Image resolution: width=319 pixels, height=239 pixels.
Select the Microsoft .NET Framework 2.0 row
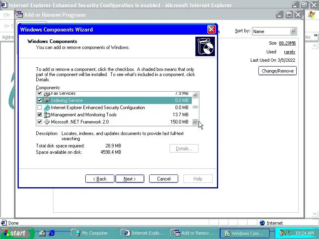coord(114,122)
